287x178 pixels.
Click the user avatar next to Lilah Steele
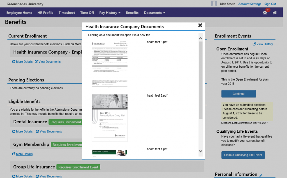pyautogui.click(x=214, y=4)
